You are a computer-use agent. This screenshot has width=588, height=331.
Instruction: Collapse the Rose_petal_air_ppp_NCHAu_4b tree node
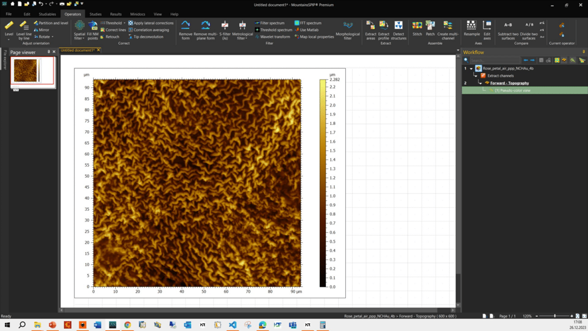click(471, 69)
